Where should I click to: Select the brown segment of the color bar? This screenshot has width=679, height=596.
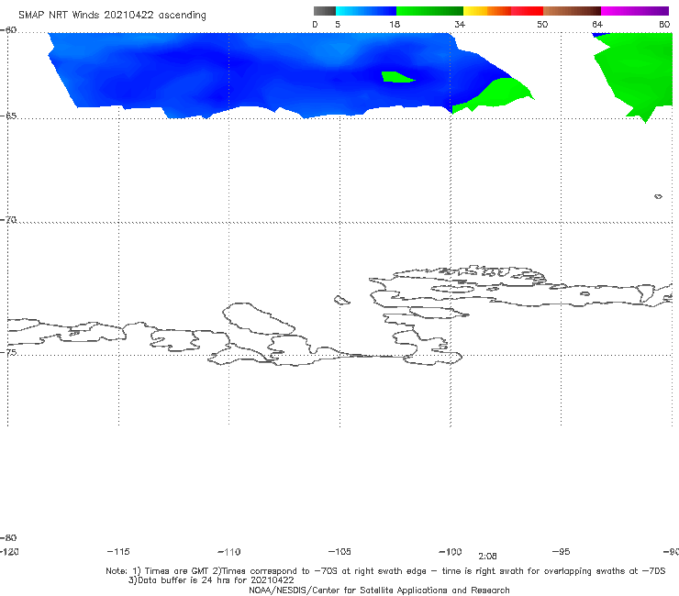[572, 11]
